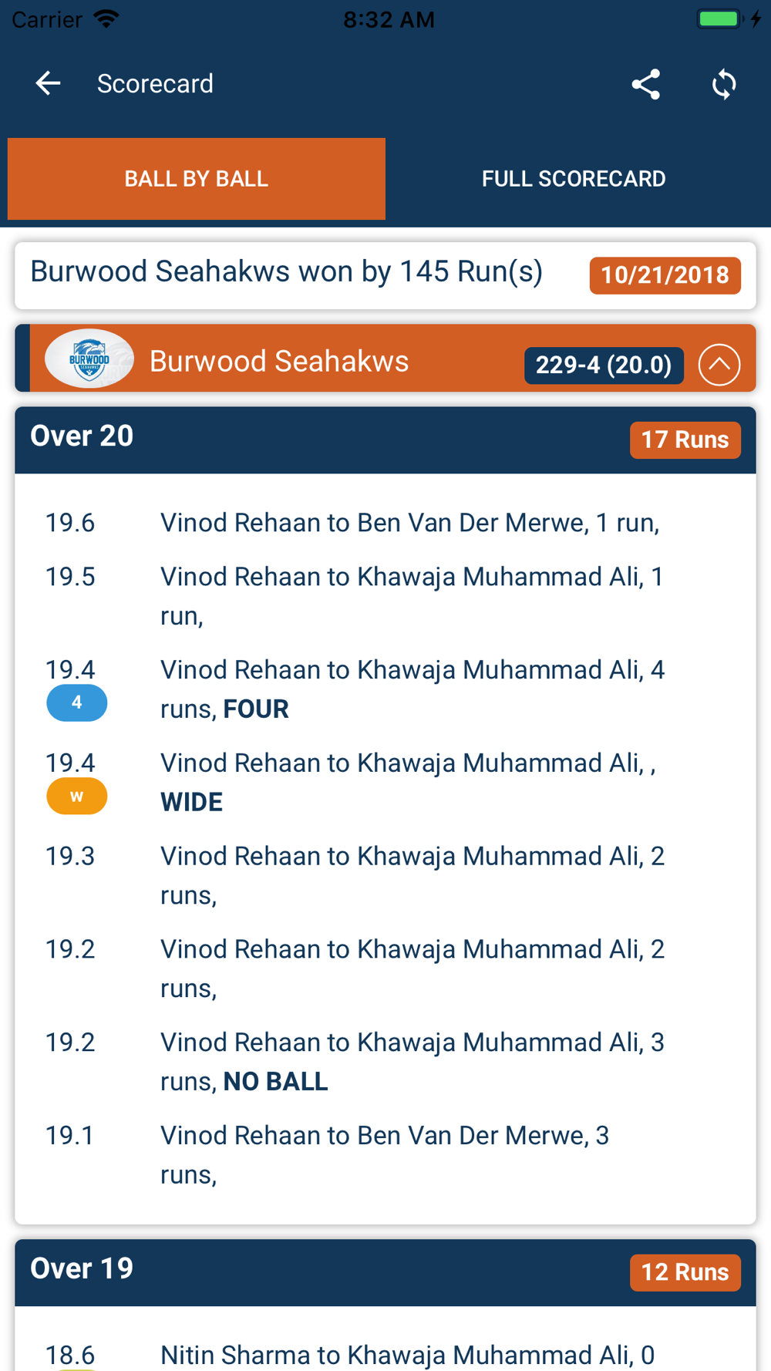Open the Over 20 header row

[385, 440]
